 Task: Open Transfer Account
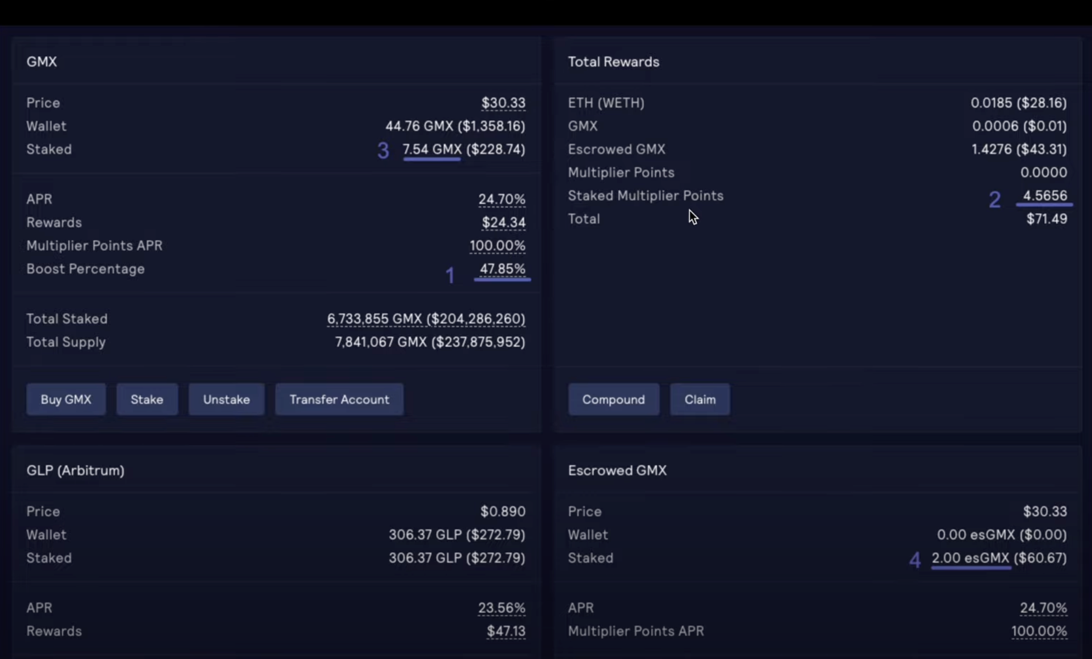[x=339, y=399]
